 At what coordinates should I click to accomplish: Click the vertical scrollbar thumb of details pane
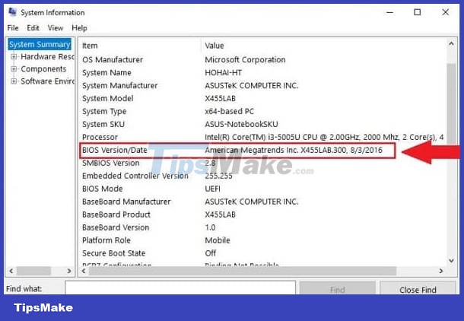click(x=451, y=103)
